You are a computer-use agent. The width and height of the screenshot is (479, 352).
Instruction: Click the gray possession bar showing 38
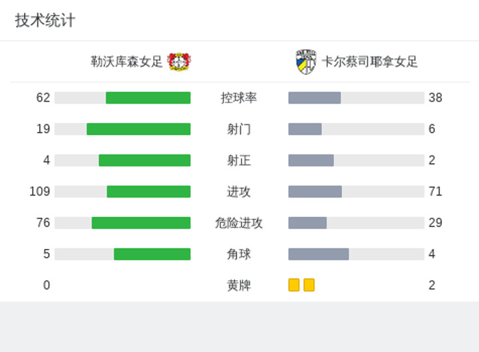(x=315, y=98)
